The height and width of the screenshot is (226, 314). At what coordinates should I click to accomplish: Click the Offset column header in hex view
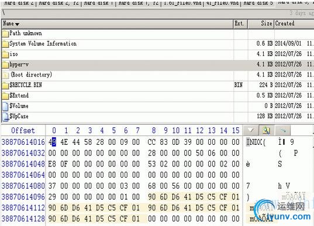pos(23,130)
